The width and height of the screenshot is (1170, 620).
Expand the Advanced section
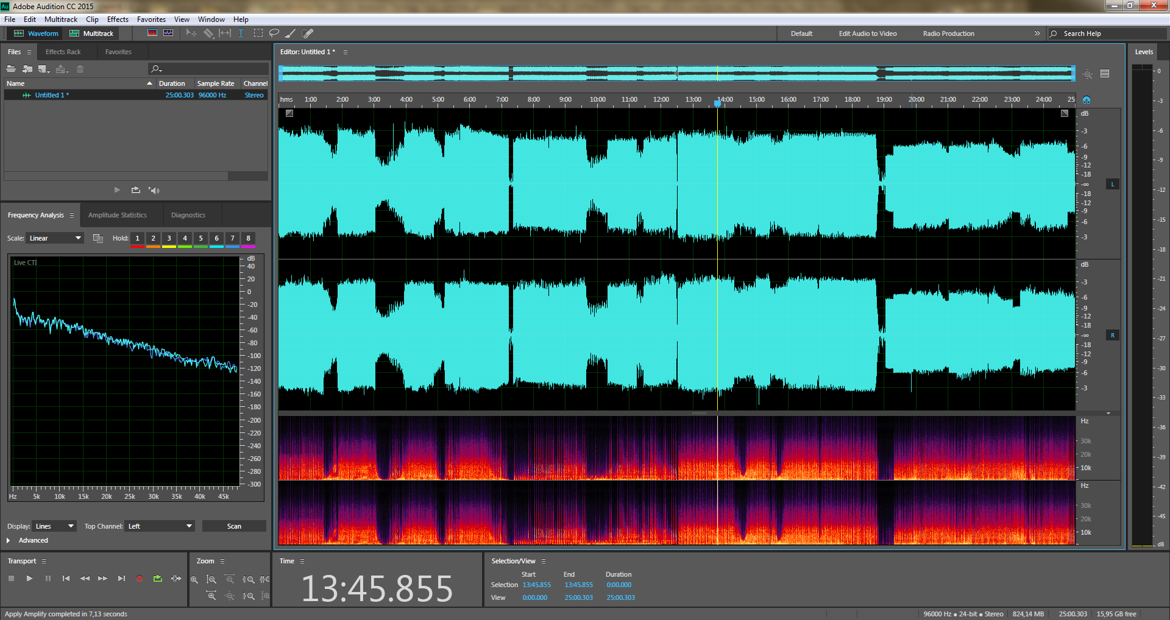[x=9, y=540]
